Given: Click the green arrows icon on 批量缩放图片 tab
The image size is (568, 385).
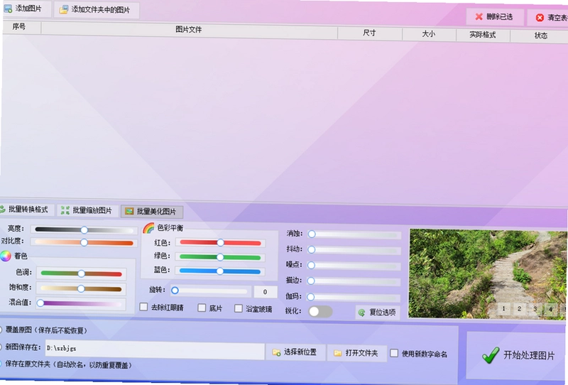Looking at the screenshot, I should point(65,210).
